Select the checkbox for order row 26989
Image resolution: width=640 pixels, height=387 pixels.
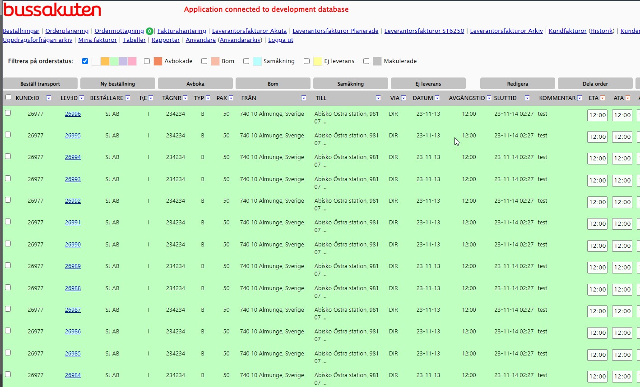8,265
